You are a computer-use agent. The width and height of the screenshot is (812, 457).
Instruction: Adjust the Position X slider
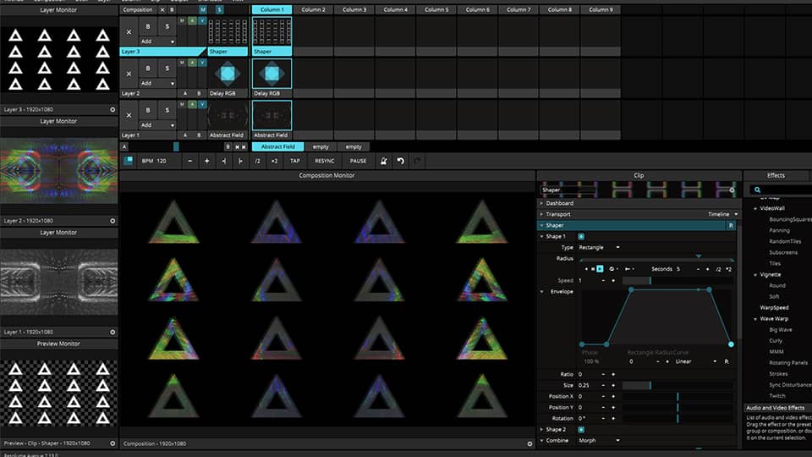tap(678, 396)
